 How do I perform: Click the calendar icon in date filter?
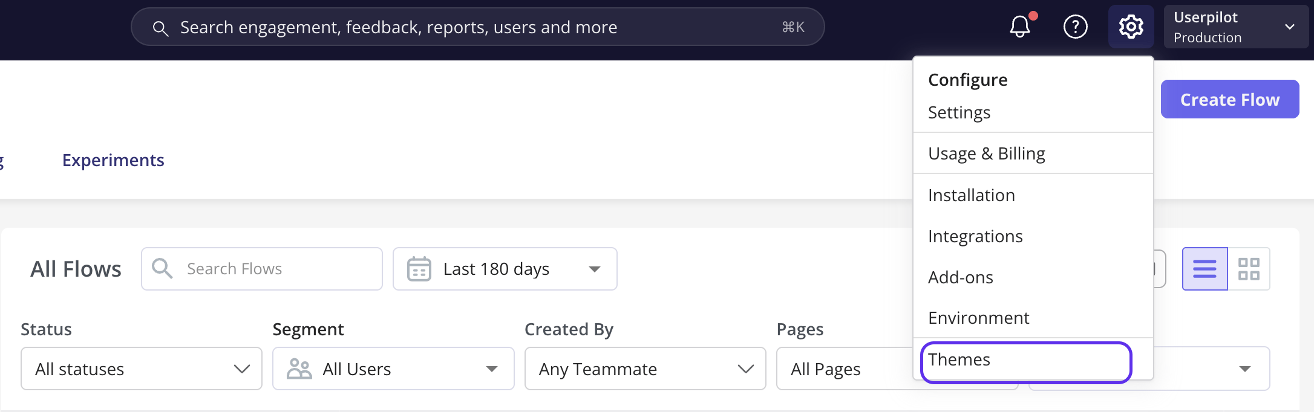click(419, 269)
